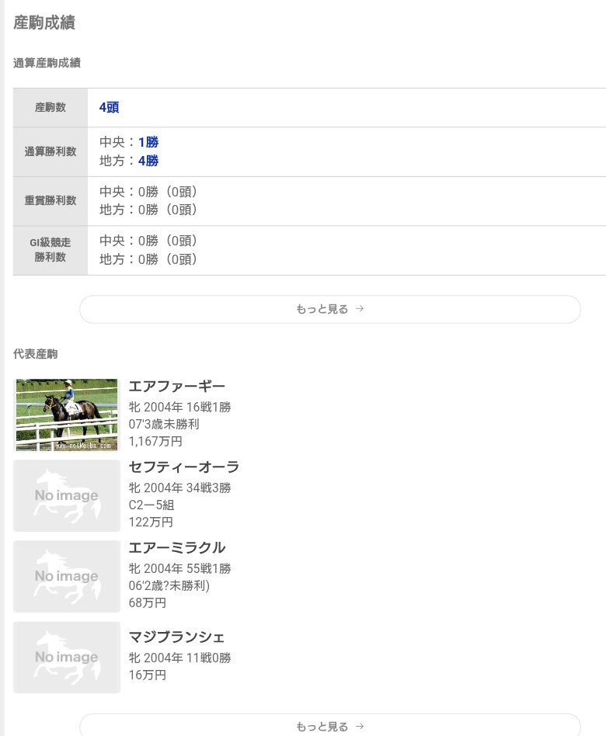This screenshot has width=606, height=736.
Task: Open the 地方 4勝 wins link
Action: coord(148,161)
